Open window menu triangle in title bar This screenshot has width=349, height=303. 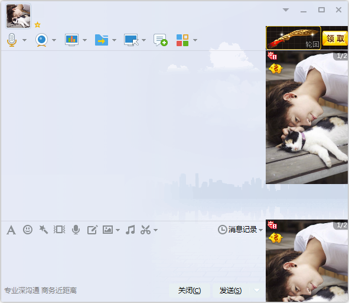click(286, 10)
